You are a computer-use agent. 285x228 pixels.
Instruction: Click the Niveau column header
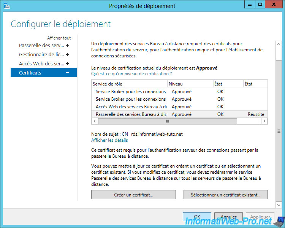click(190, 84)
